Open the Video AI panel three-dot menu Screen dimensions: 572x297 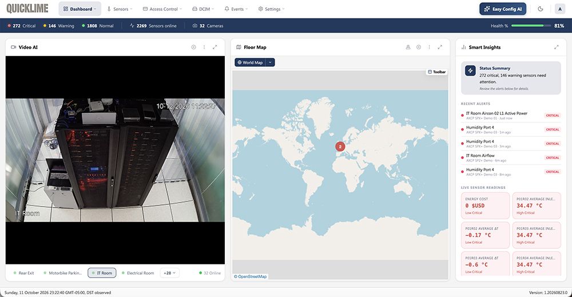pos(204,47)
